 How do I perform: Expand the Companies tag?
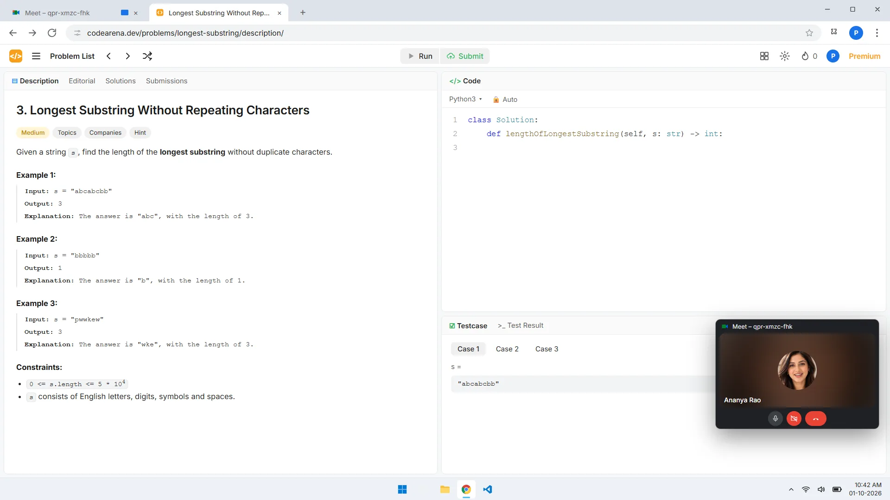pyautogui.click(x=105, y=132)
